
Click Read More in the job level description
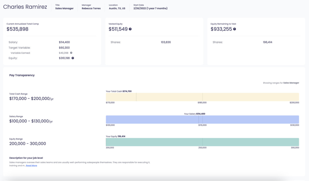[x=31, y=165]
